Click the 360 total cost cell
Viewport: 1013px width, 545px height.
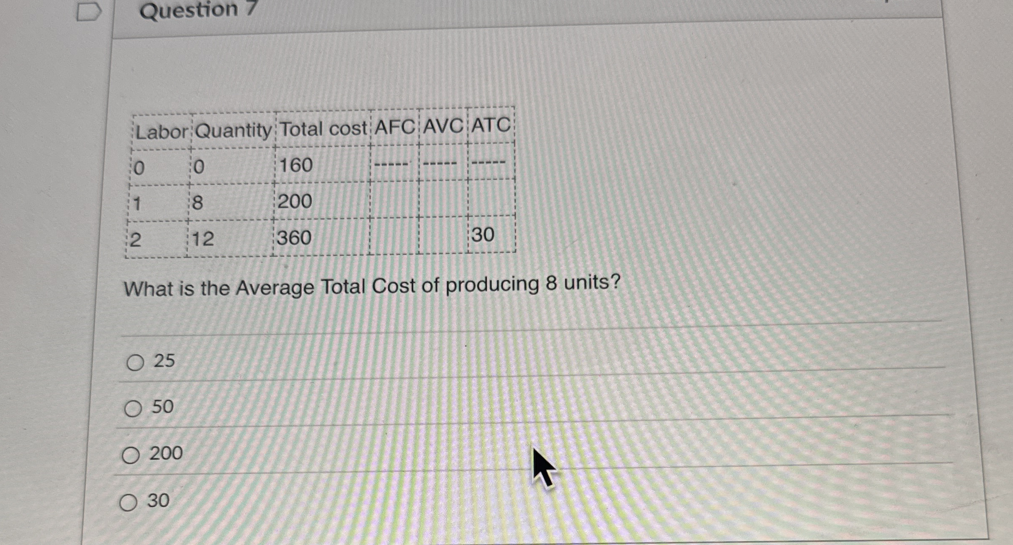(x=294, y=238)
